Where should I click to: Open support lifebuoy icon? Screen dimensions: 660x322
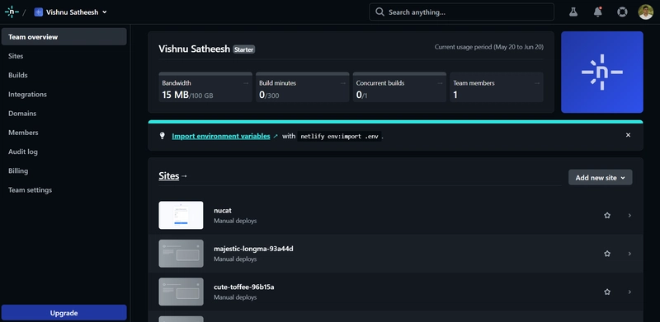622,12
